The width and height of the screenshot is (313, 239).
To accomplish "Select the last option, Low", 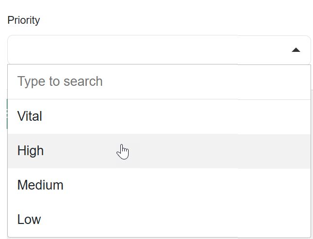I will (x=159, y=220).
